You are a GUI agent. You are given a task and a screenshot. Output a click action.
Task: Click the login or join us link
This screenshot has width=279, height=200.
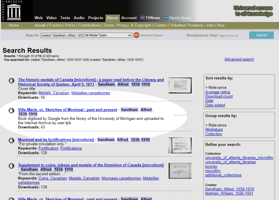[228, 36]
